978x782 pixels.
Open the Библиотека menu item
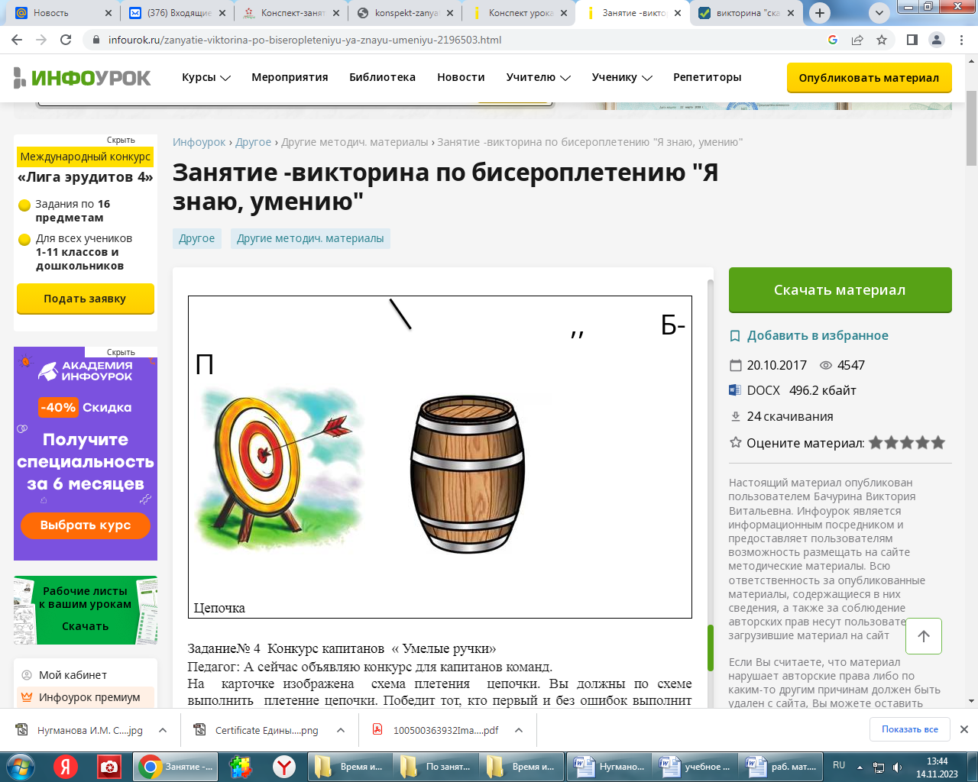tap(382, 77)
